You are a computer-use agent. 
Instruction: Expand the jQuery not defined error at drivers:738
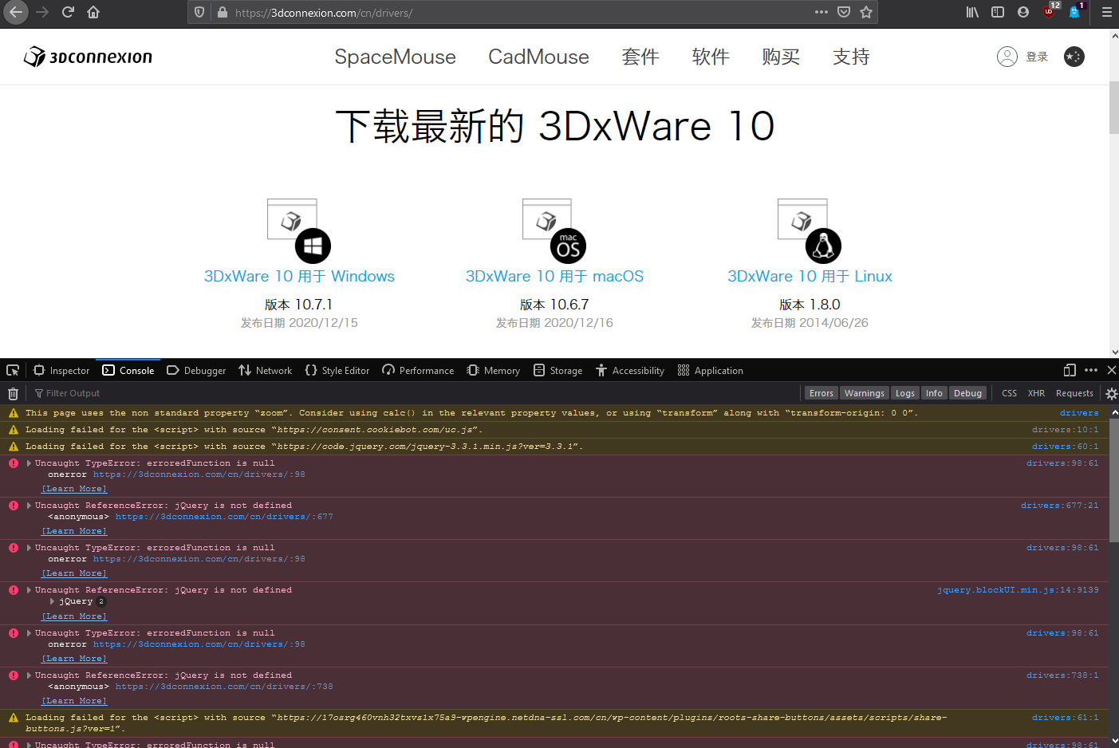point(30,675)
